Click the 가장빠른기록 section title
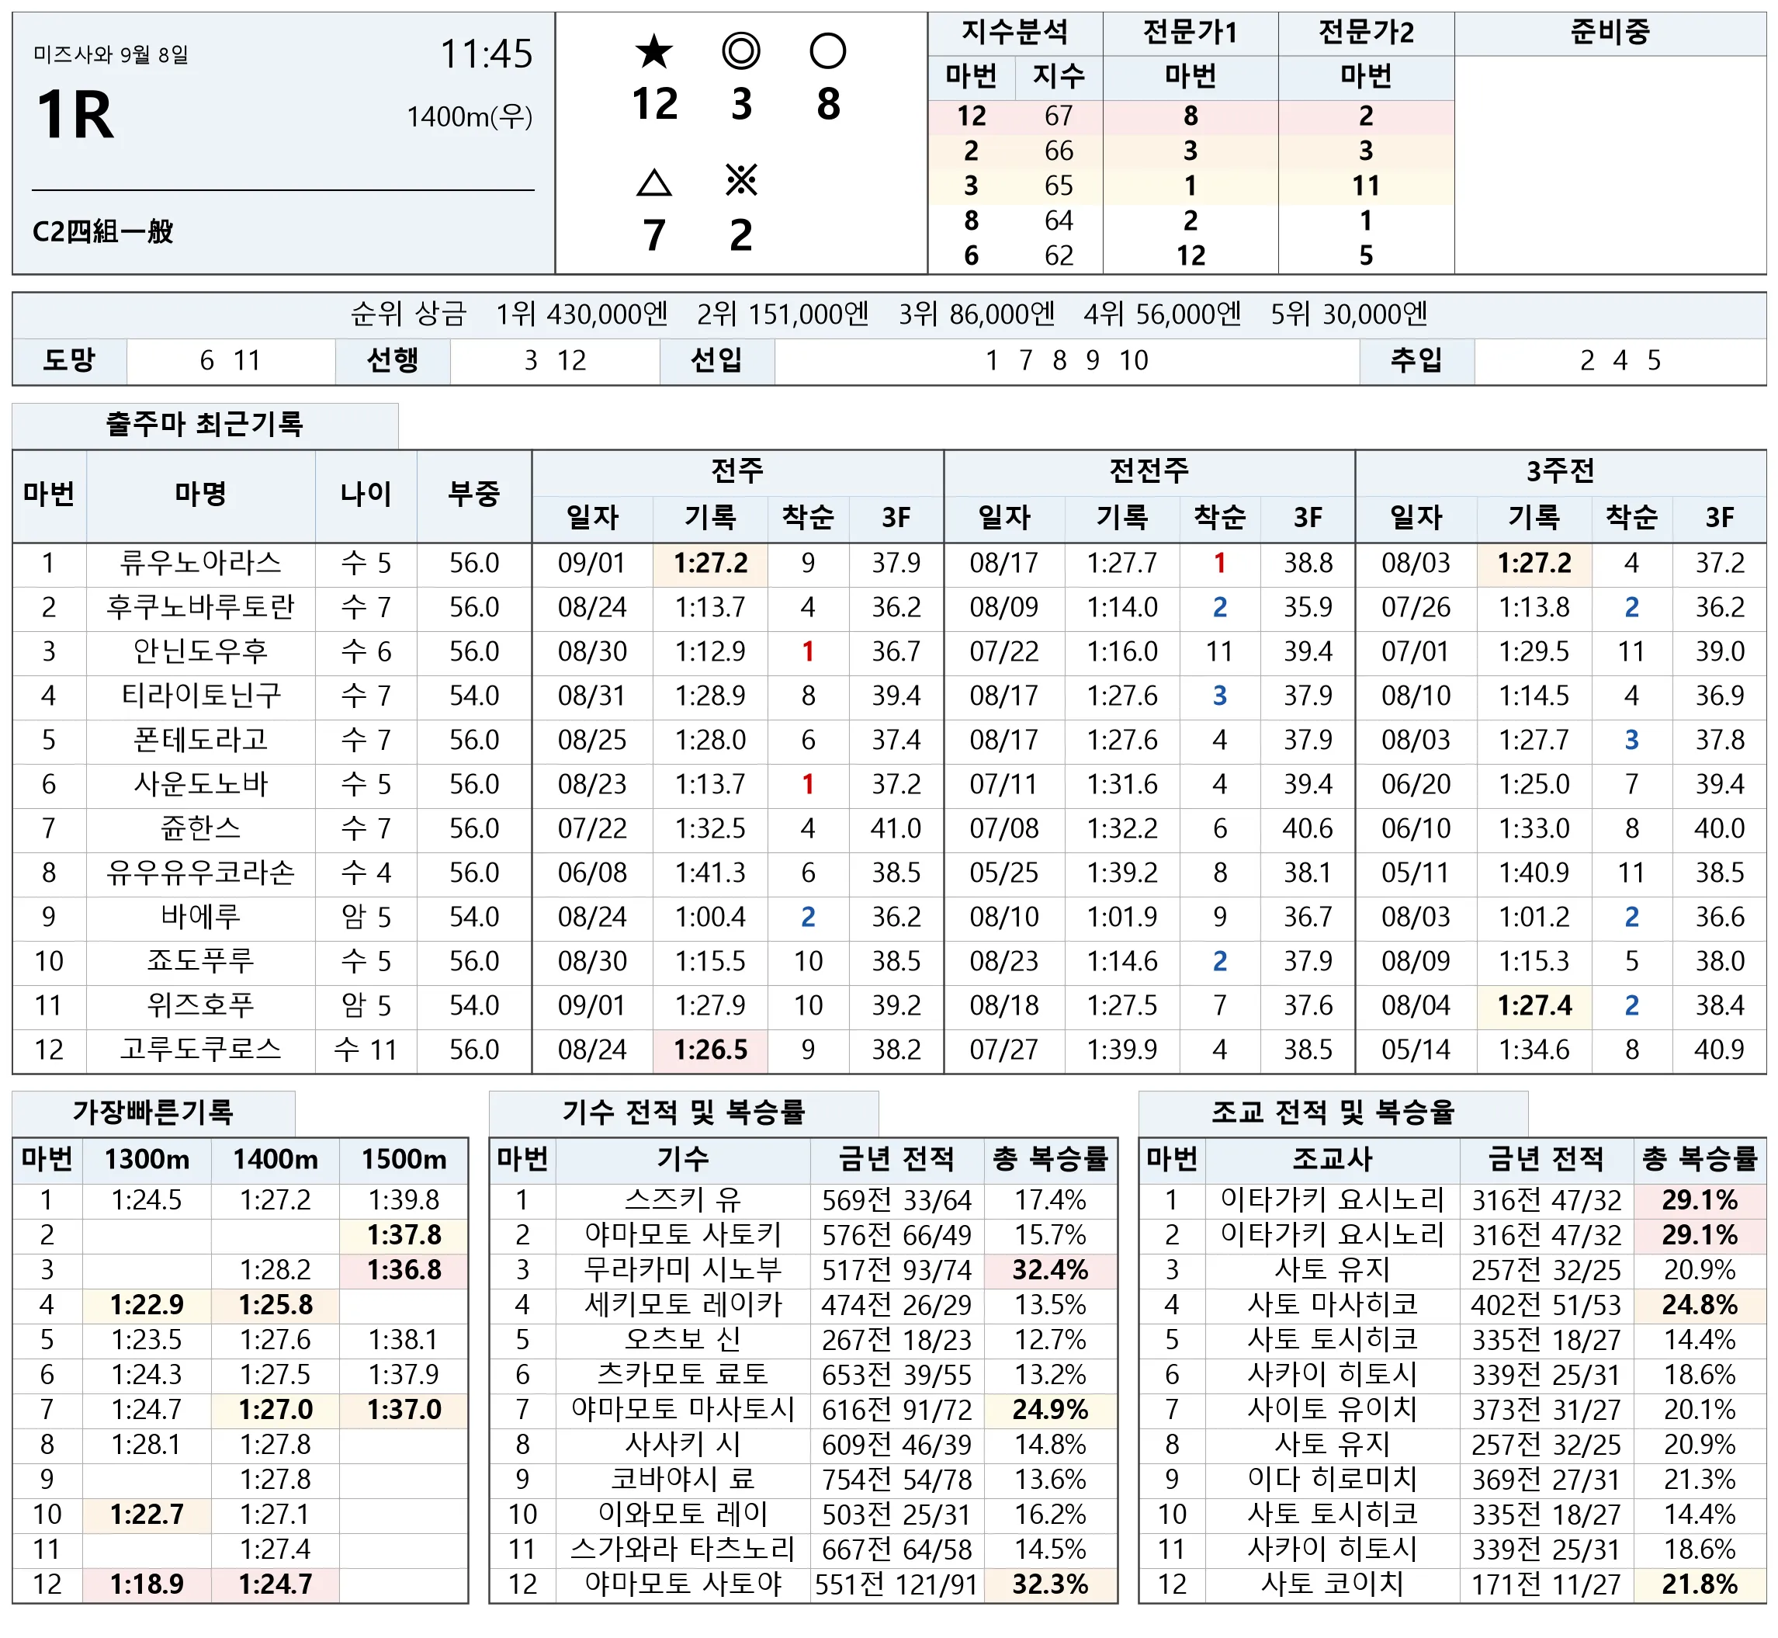 coord(152,1112)
